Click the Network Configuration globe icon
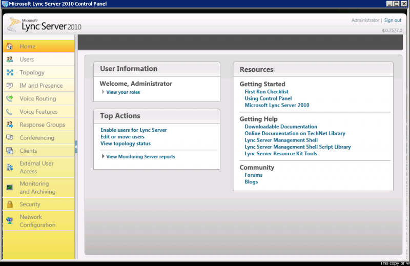 (10, 221)
